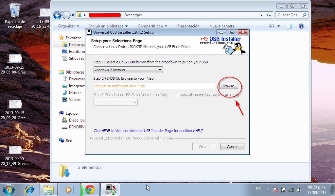Open the Organizar menu

coord(69,26)
